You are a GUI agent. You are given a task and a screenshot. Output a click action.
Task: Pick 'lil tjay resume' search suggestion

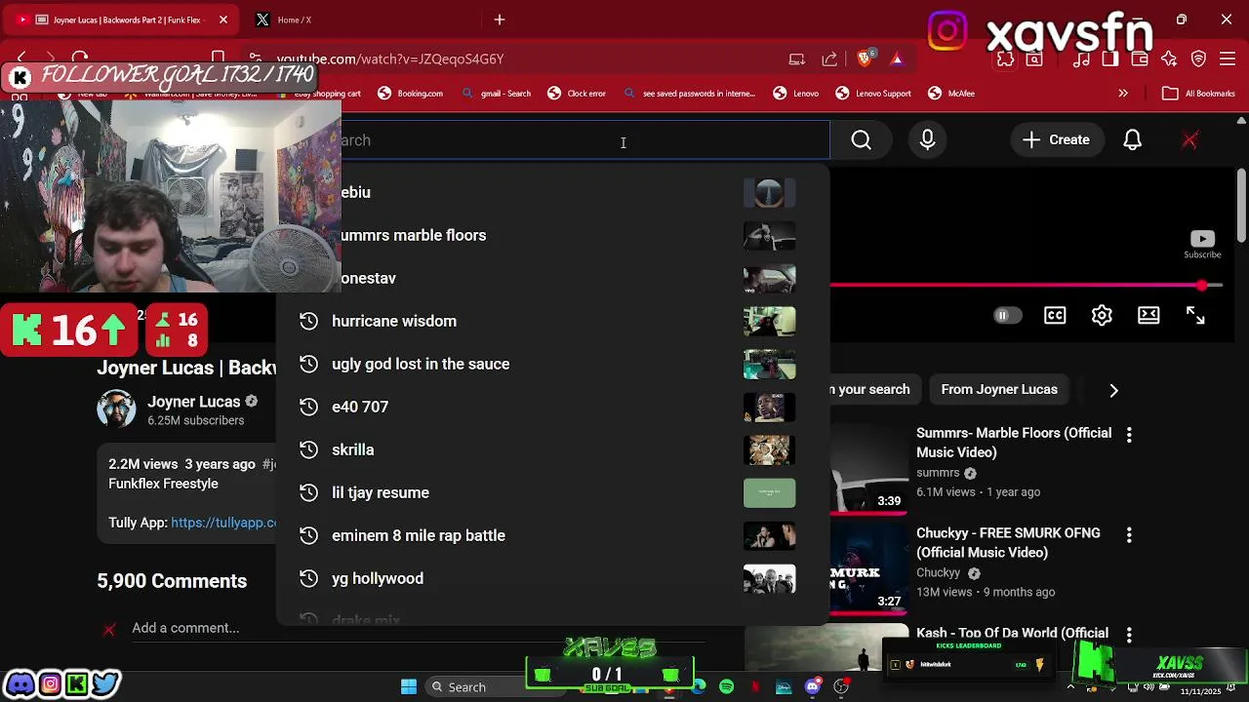click(553, 492)
